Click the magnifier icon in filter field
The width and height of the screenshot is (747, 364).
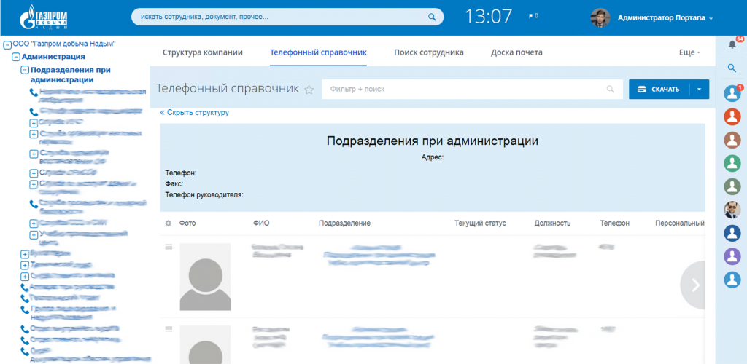611,89
